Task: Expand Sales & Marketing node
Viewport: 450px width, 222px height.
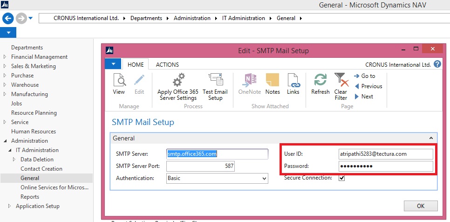Action: 5,66
